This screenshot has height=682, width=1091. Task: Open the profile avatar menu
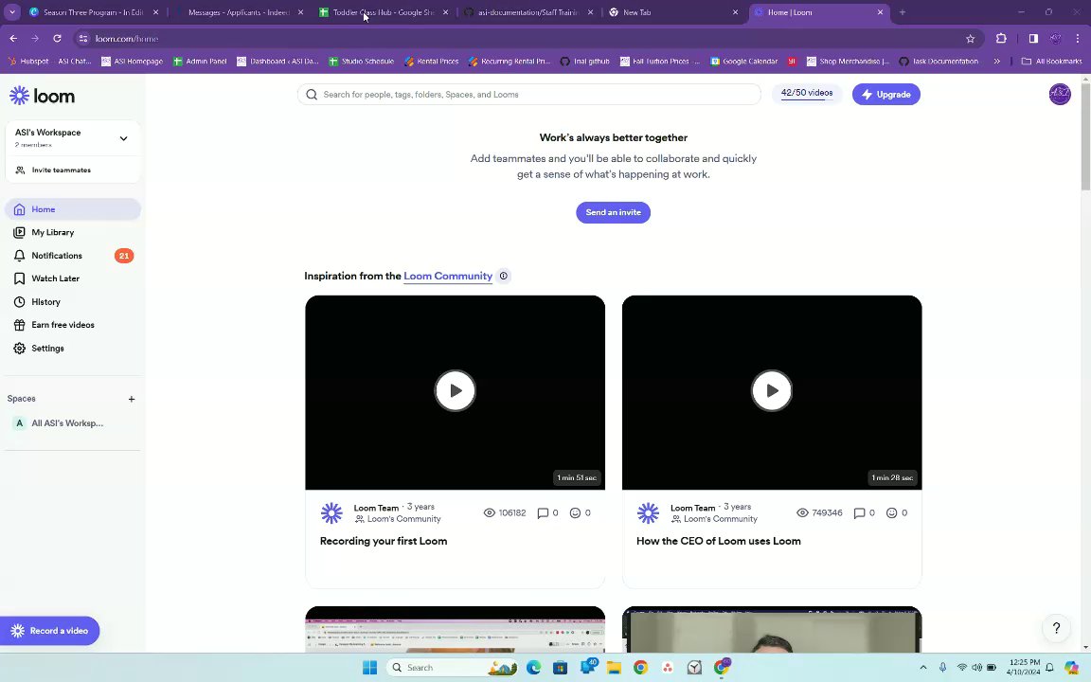point(1059,94)
